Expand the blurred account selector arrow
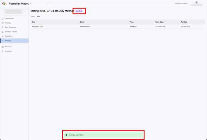The image size is (207, 140). point(25,12)
